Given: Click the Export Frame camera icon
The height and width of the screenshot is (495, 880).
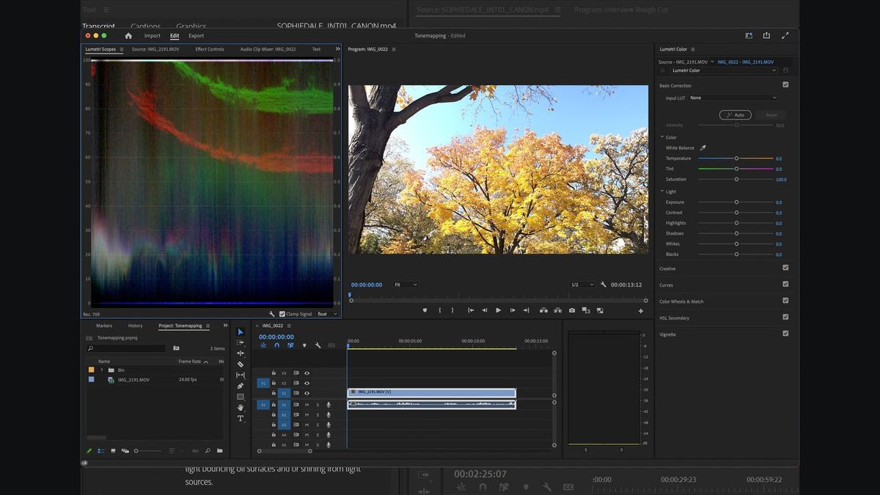Looking at the screenshot, I should click(x=572, y=310).
